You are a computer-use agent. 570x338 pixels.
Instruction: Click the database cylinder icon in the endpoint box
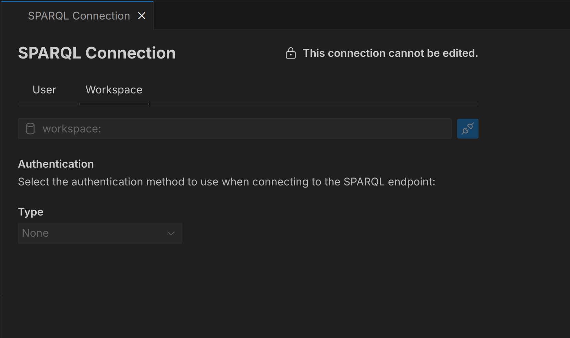[30, 129]
